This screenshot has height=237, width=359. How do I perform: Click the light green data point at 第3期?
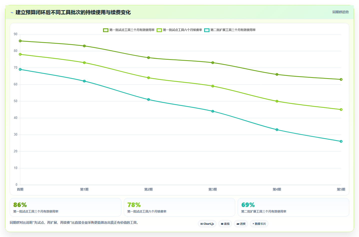pyautogui.click(x=213, y=86)
